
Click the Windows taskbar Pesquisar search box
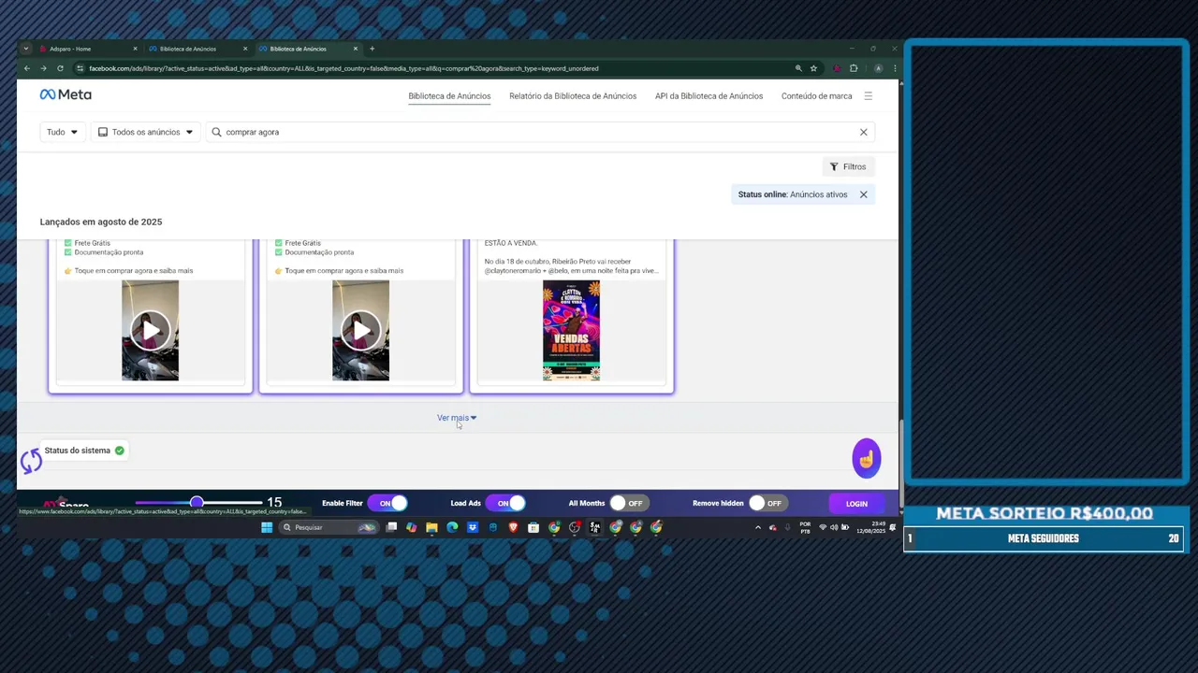tap(329, 527)
